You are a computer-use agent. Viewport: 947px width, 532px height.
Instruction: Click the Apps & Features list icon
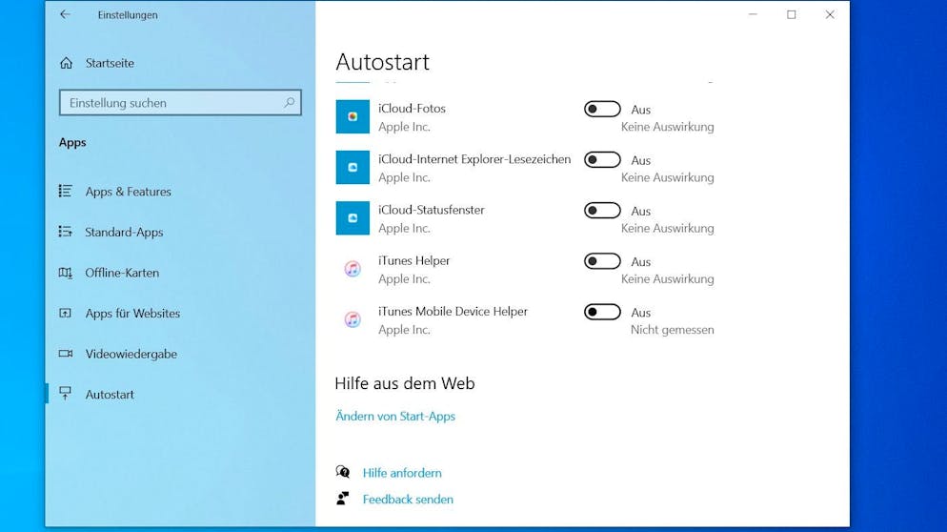pos(65,191)
